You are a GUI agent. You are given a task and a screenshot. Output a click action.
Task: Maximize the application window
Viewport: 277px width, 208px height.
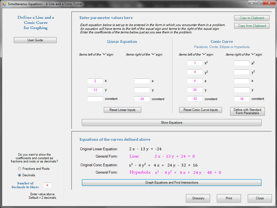[x=259, y=3]
